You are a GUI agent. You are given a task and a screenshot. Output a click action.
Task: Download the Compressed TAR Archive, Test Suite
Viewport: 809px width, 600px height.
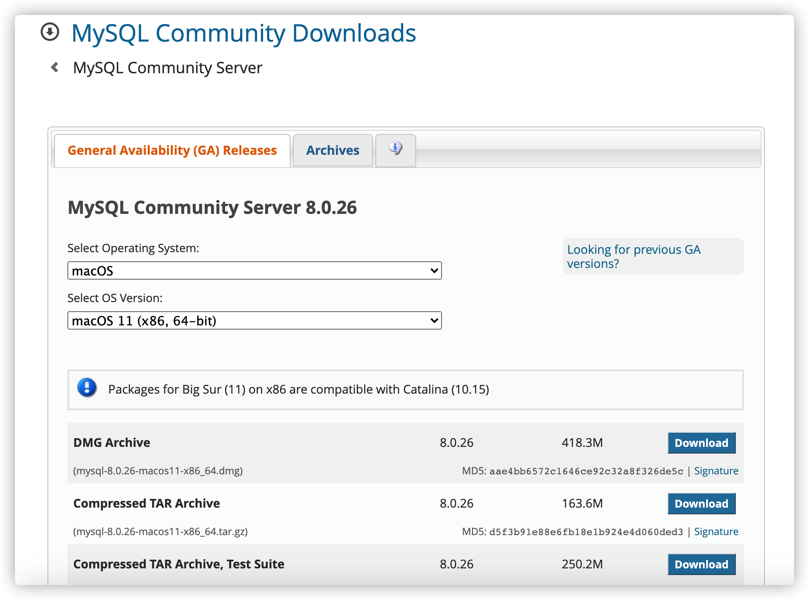click(x=701, y=564)
